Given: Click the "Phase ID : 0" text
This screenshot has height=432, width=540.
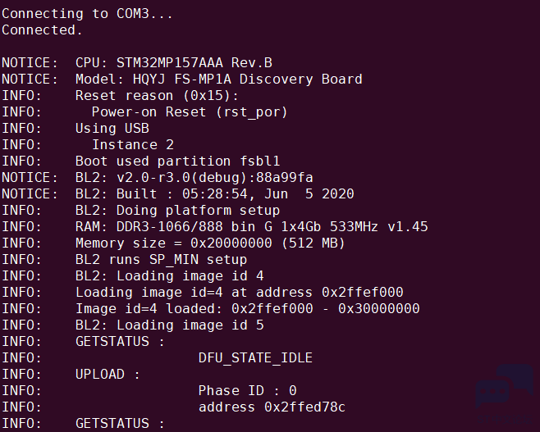Looking at the screenshot, I should (247, 391).
